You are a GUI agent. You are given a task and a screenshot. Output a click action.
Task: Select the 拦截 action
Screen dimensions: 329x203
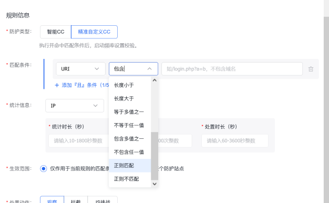[76, 200]
